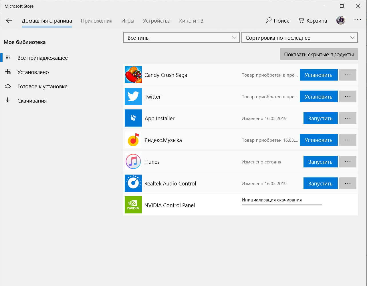Image resolution: width=367 pixels, height=286 pixels.
Task: Go back using the back arrow
Action: [9, 21]
